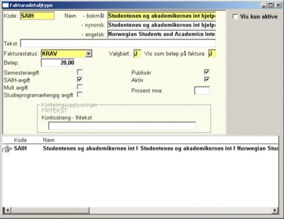Toggle the Vis kun aktive checkbox
This screenshot has width=284, height=219.
235,17
